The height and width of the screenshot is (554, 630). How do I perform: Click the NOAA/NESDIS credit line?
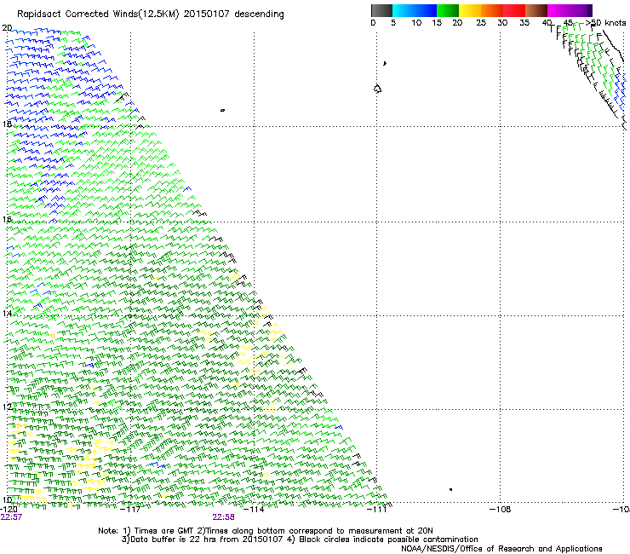(x=501, y=549)
